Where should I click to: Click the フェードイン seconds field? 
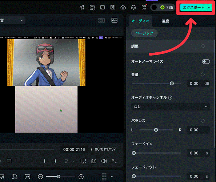coord(198,153)
